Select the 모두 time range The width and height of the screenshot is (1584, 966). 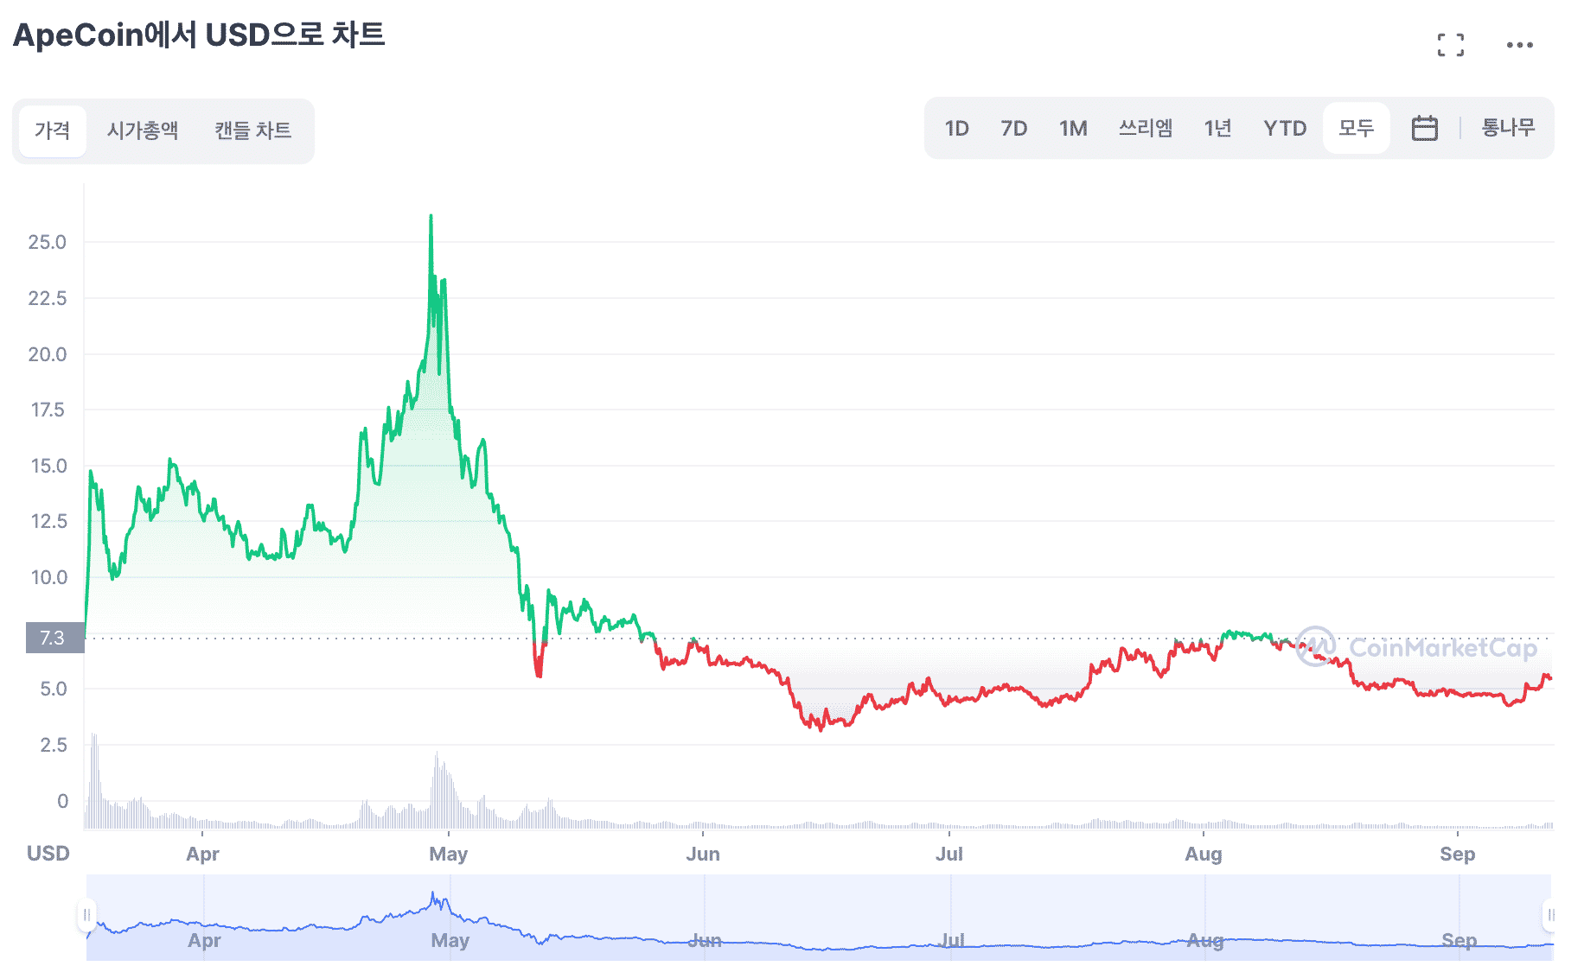coord(1356,128)
